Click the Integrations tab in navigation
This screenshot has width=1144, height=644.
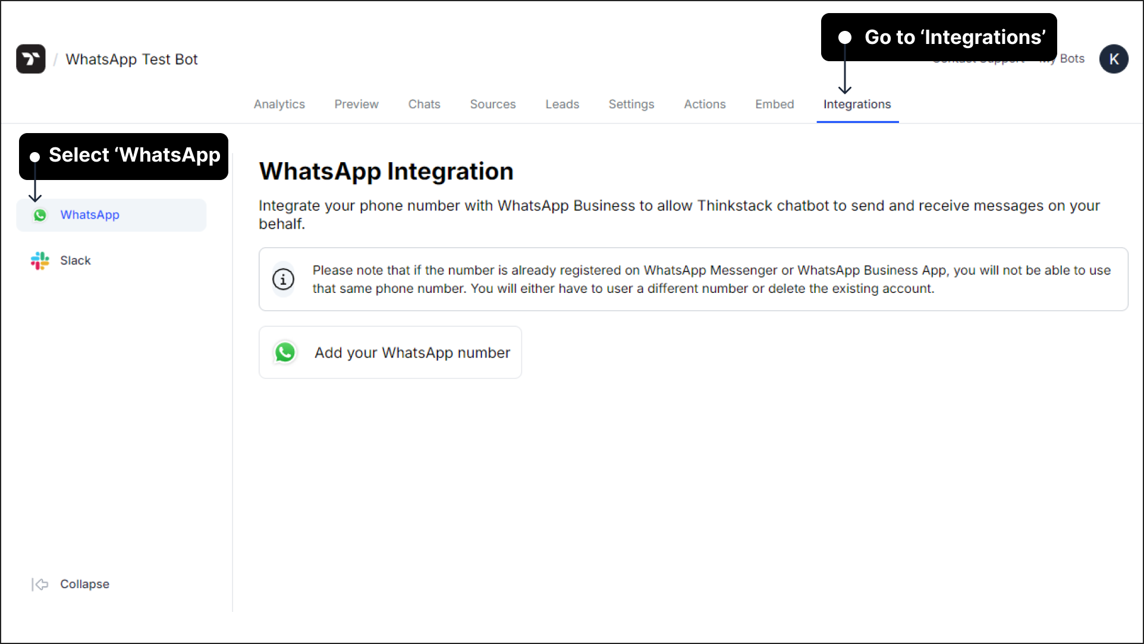point(857,103)
